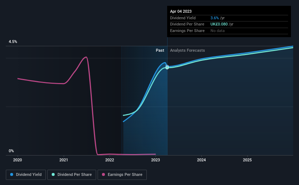Image resolution: width=299 pixels, height=185 pixels.
Task: Click the Apr 04 2023 tooltip date header
Action: pyautogui.click(x=181, y=11)
